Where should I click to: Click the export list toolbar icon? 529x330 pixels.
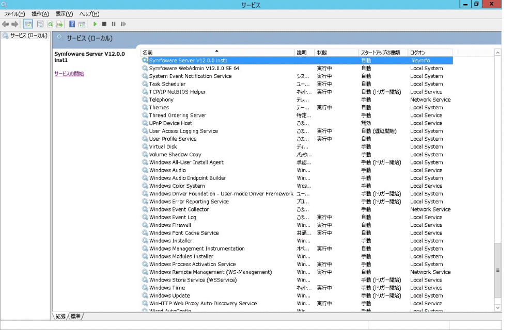pos(60,24)
